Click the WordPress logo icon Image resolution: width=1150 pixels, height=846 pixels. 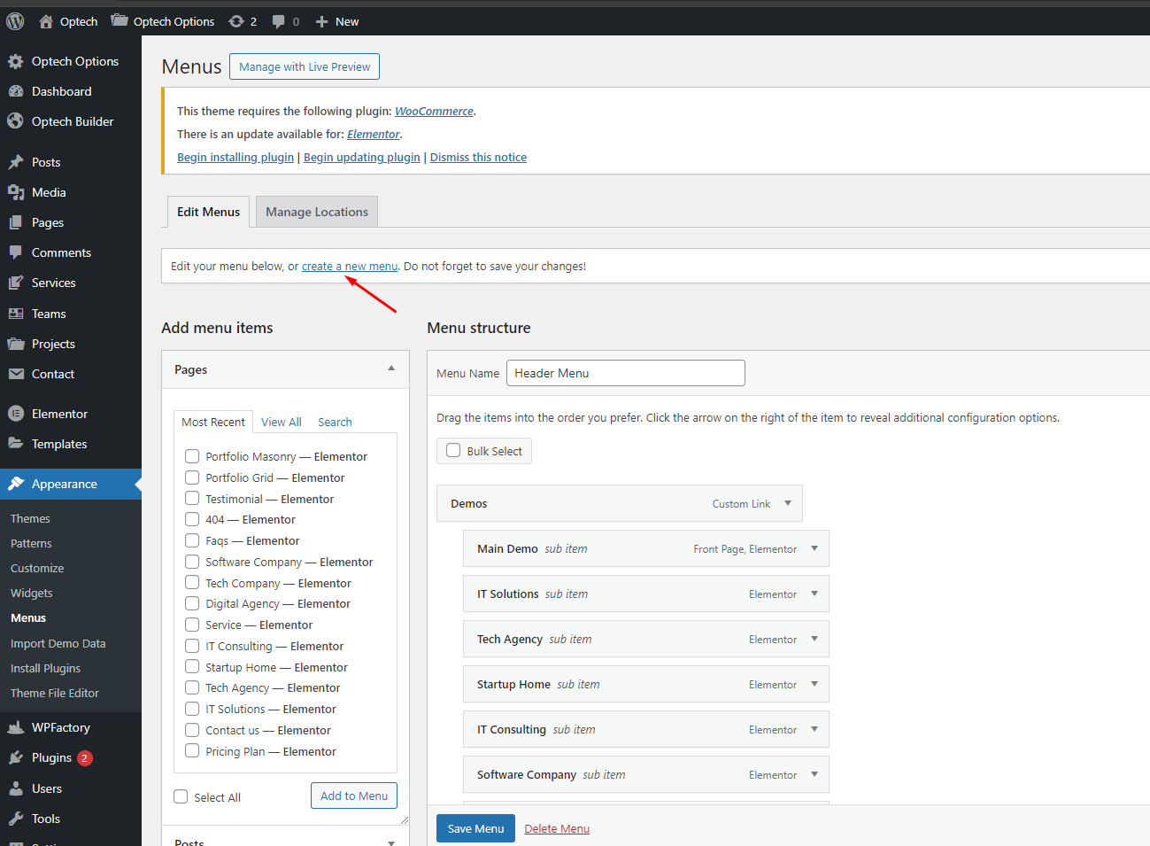click(x=15, y=21)
